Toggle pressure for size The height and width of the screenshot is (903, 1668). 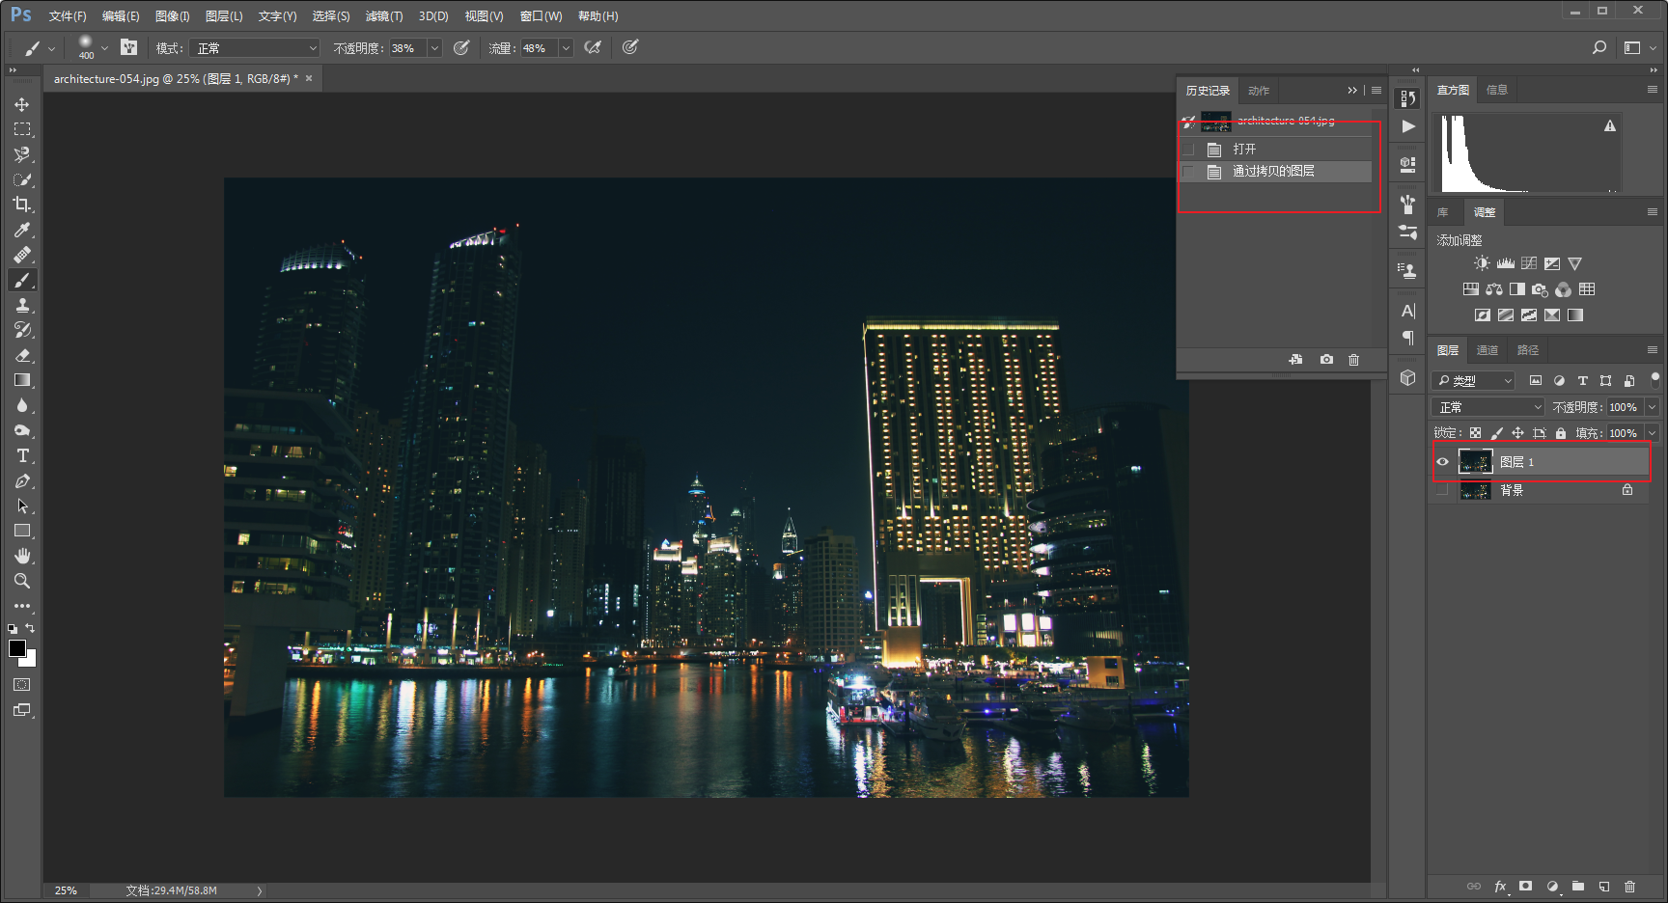tap(629, 47)
